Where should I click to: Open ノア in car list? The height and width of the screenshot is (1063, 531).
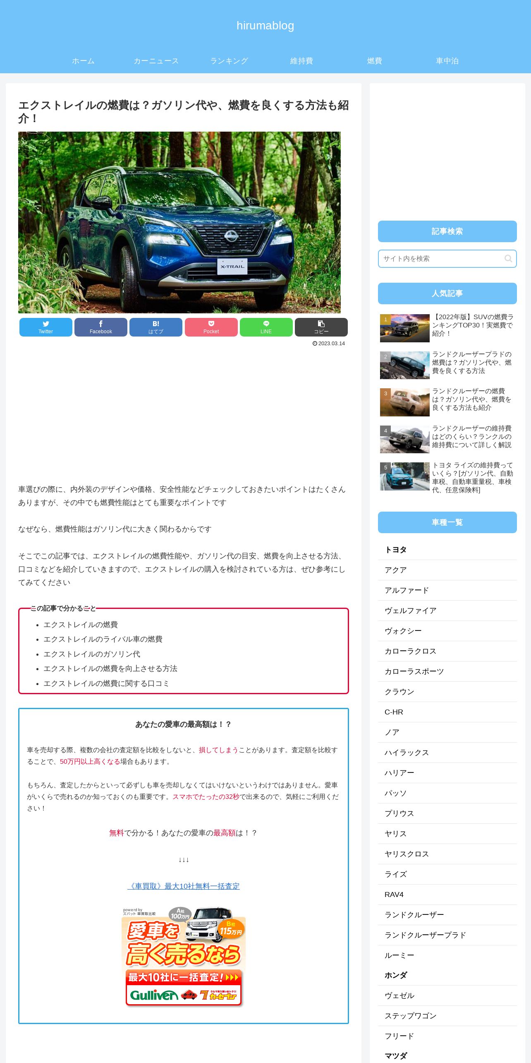pos(447,732)
